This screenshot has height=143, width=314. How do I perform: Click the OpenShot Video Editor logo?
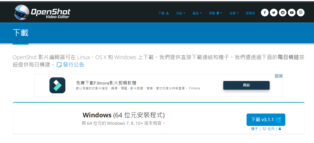[42, 12]
